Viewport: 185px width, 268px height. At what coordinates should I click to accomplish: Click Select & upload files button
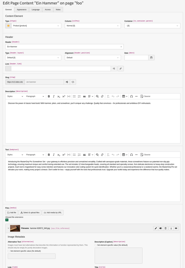30,213
